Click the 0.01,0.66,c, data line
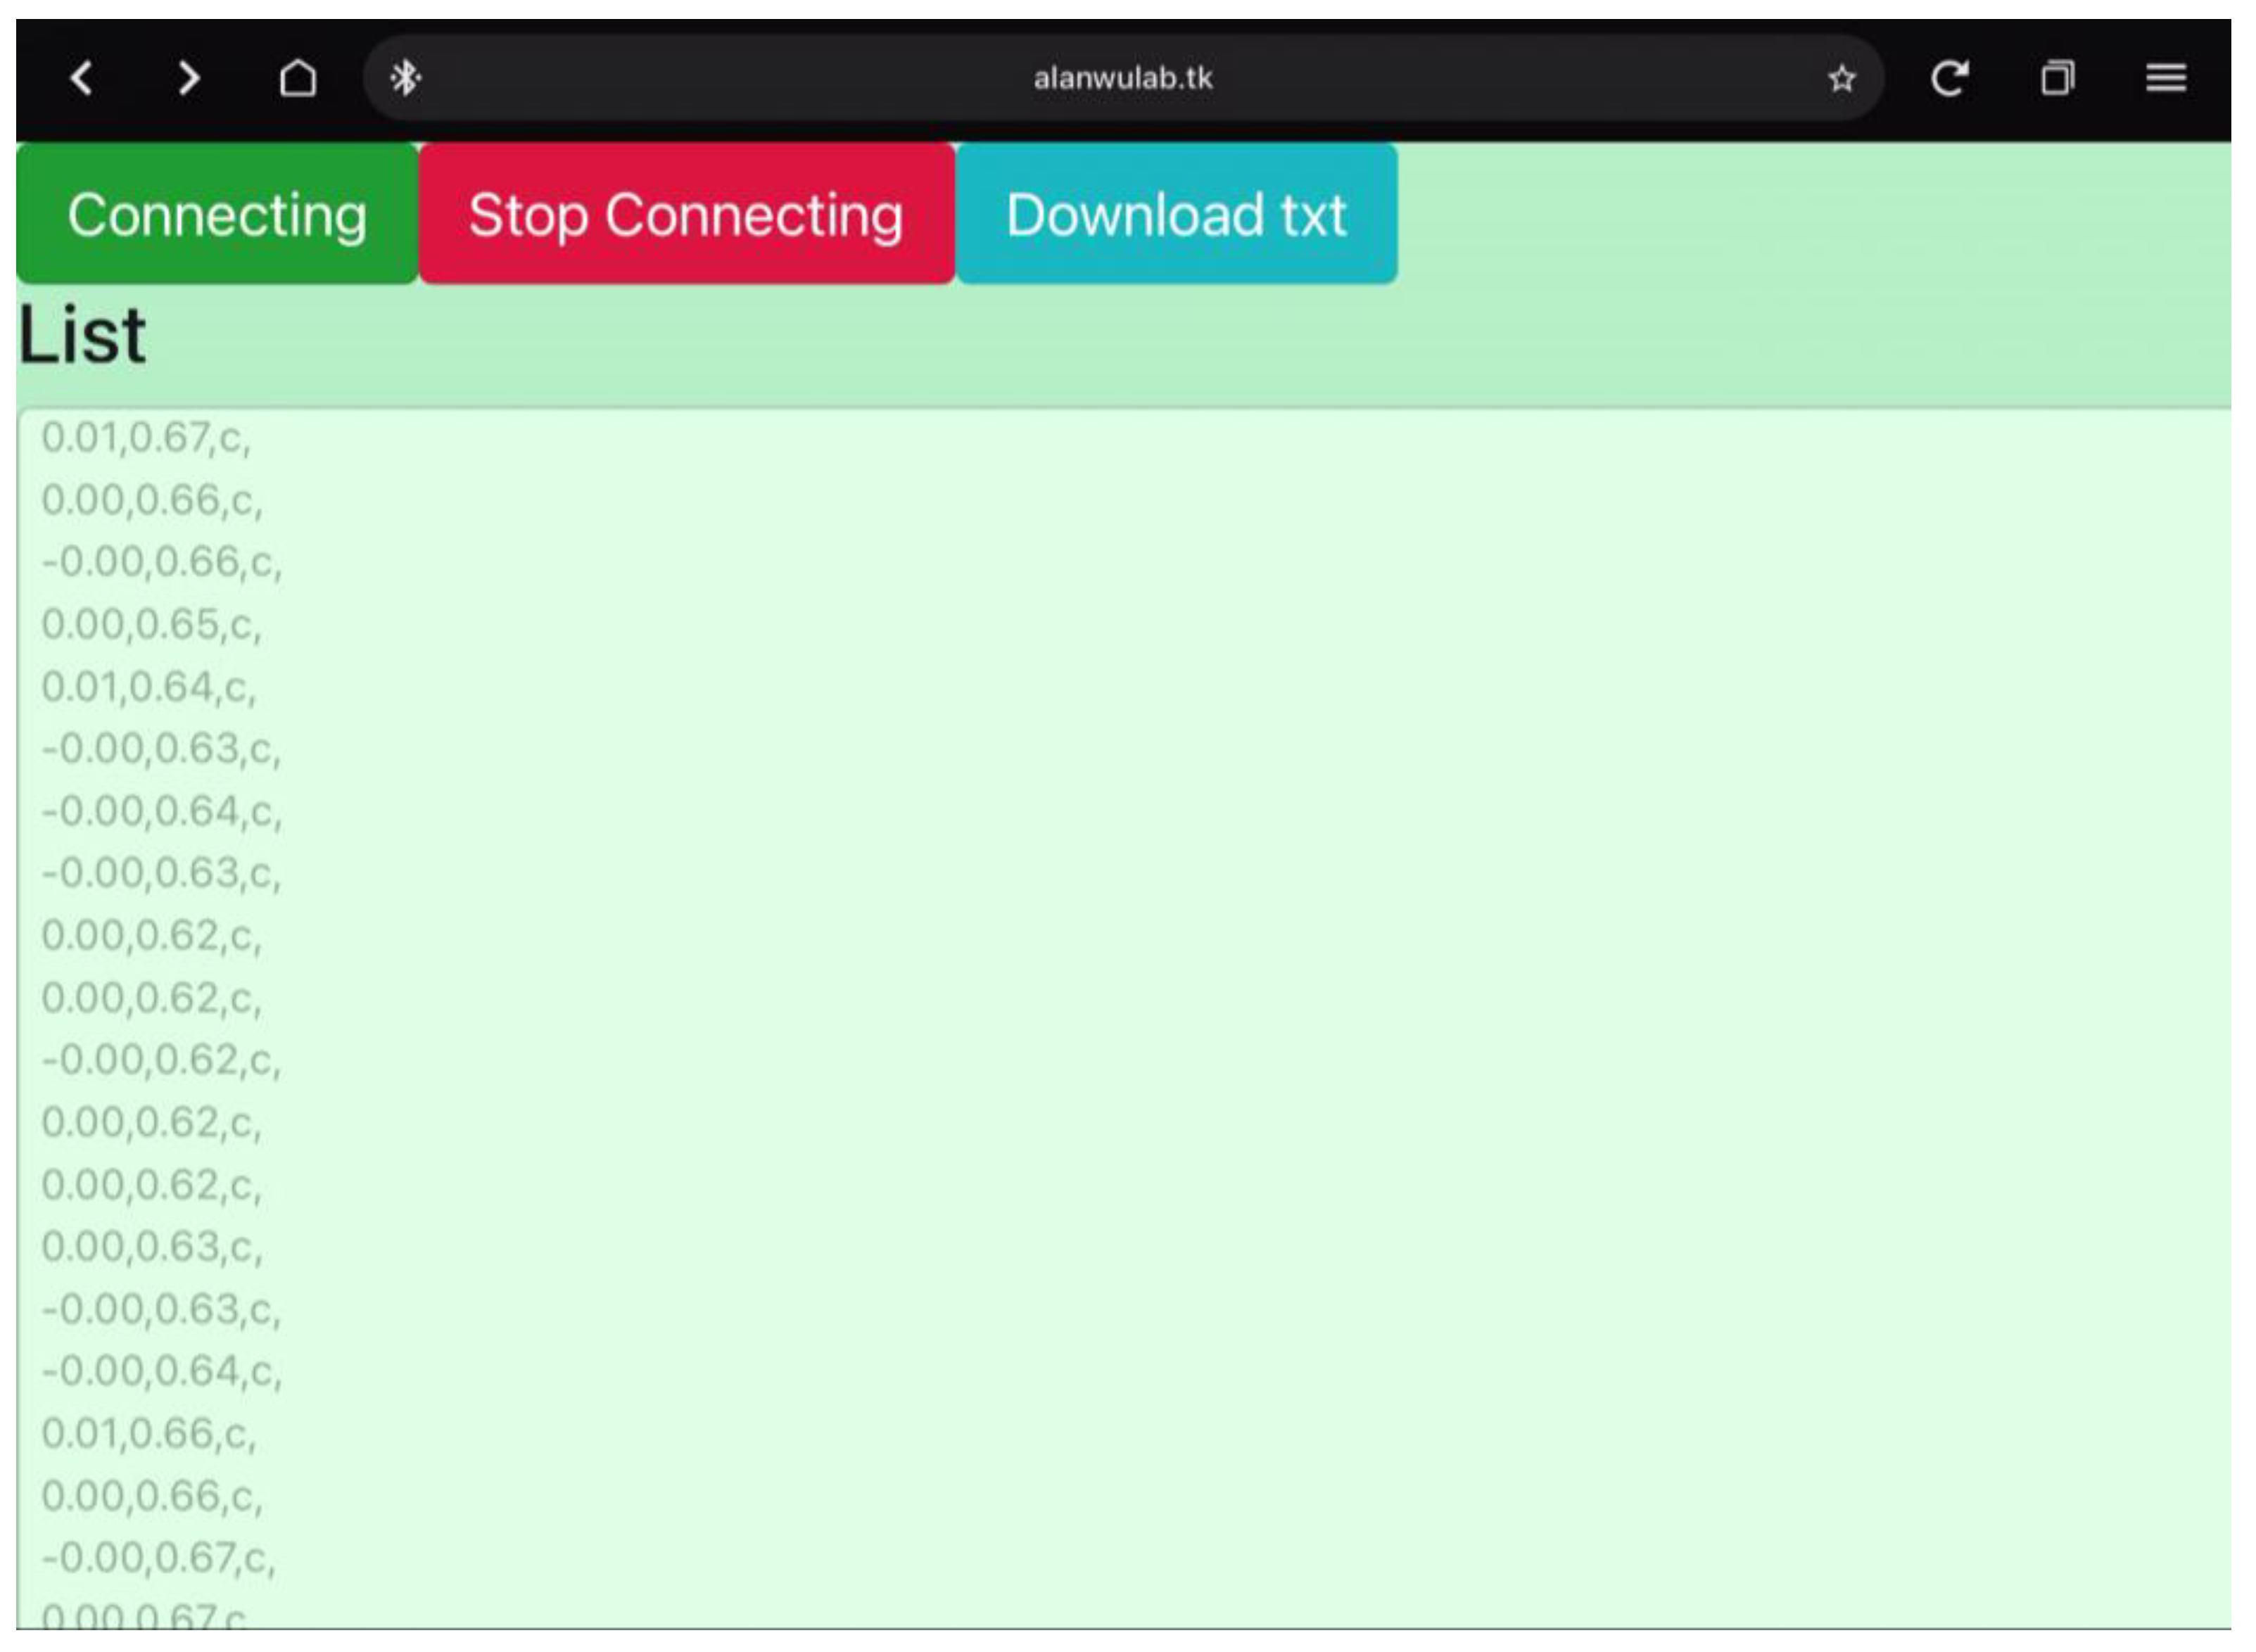 [x=148, y=1434]
